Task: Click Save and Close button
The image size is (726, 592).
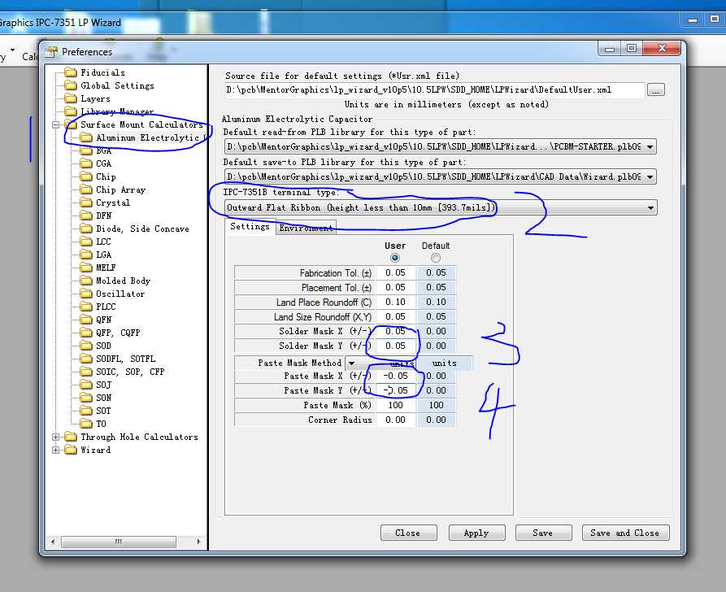Action: [x=625, y=533]
